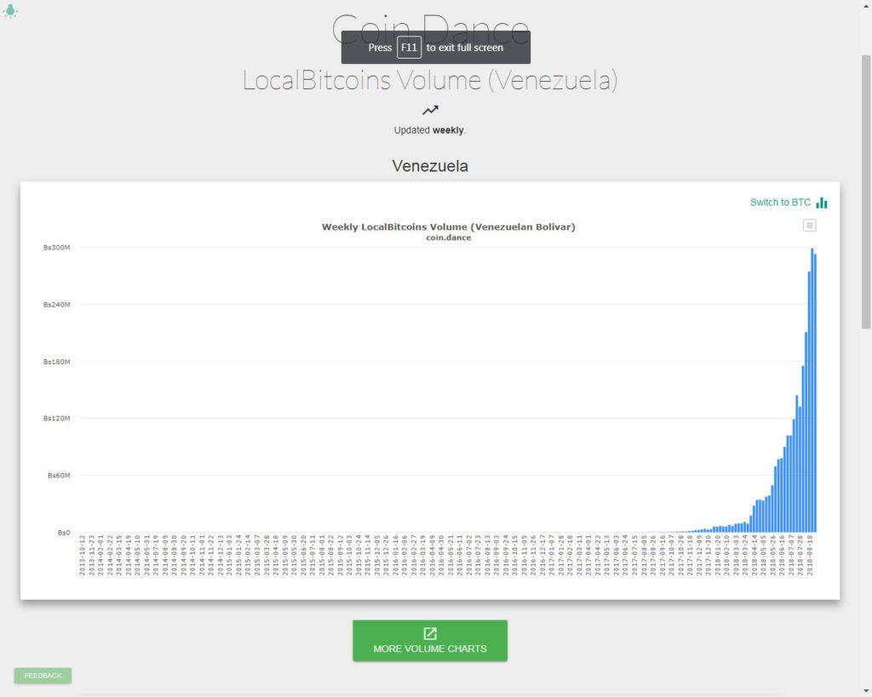This screenshot has height=697, width=872.
Task: Click the external-link icon in the More Volume Charts button
Action: 430,634
